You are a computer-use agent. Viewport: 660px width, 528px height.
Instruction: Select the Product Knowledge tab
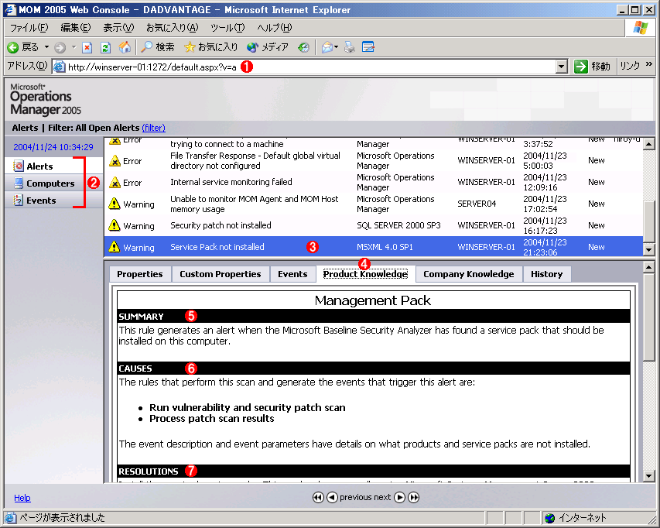point(365,274)
